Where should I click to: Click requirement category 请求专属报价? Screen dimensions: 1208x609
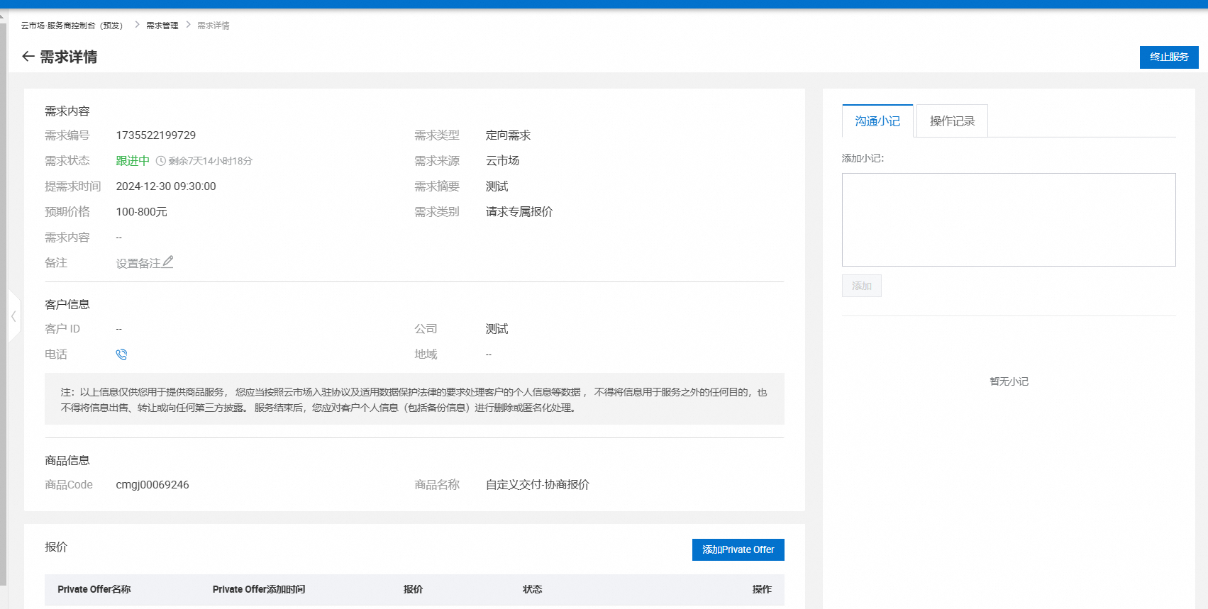[519, 212]
